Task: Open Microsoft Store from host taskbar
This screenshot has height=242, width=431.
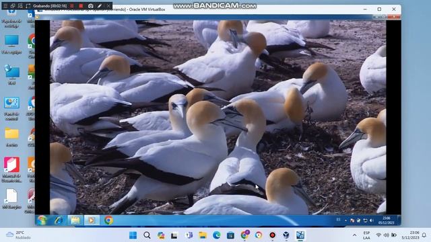Action: 230,235
